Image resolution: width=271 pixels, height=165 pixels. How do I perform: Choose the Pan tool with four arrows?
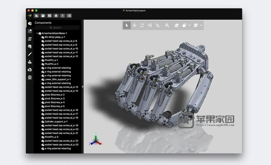tap(134, 26)
